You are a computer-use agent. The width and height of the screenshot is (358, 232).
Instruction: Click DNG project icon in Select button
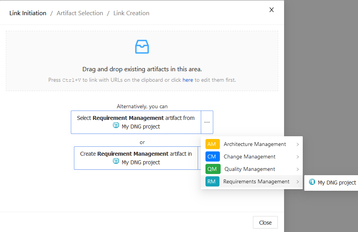(116, 125)
